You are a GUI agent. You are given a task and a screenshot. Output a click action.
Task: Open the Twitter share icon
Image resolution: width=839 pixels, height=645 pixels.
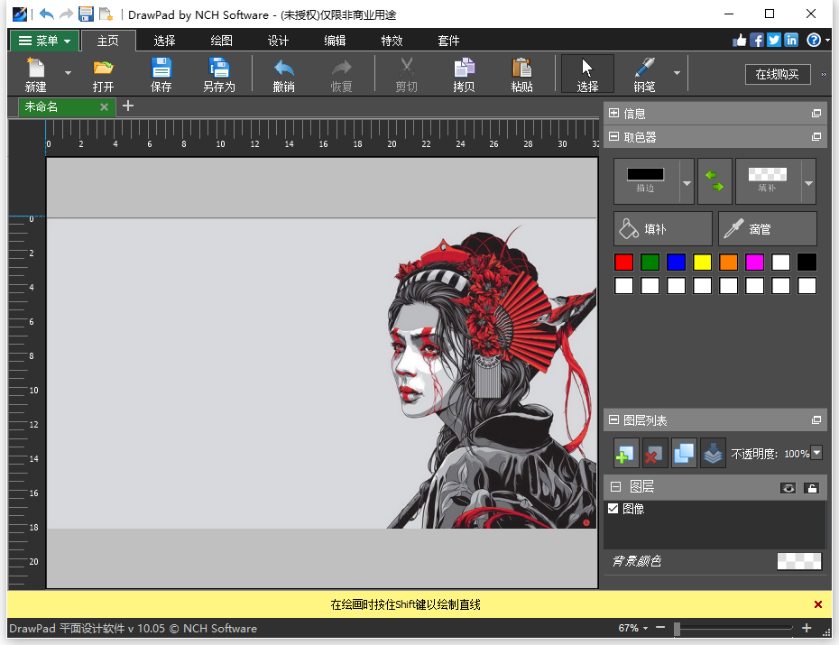(774, 40)
